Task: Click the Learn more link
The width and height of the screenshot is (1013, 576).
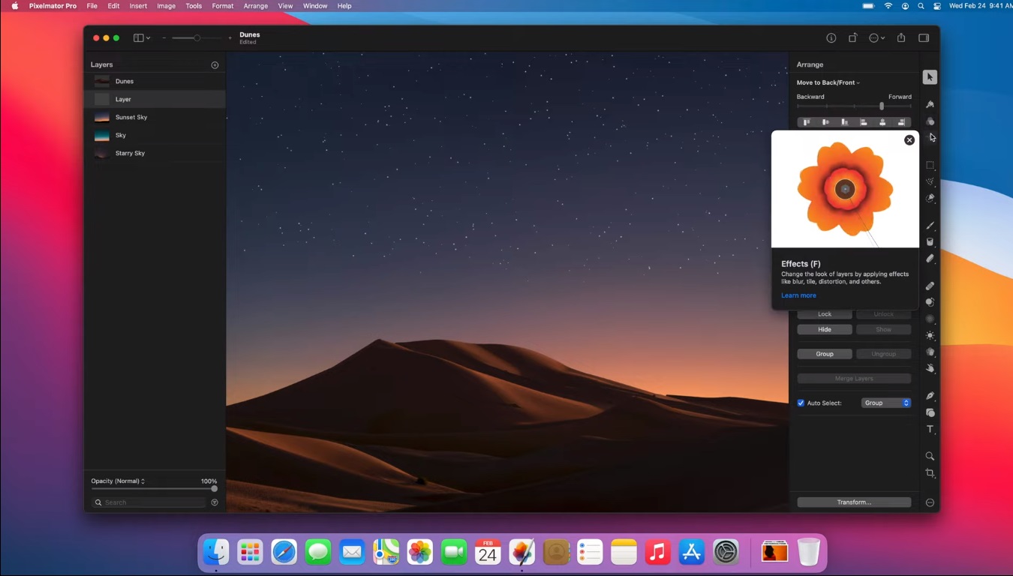Action: (798, 295)
